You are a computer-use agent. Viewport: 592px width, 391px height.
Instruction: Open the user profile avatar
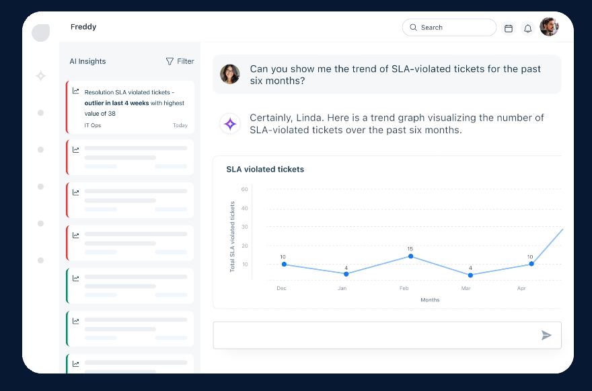coord(549,27)
